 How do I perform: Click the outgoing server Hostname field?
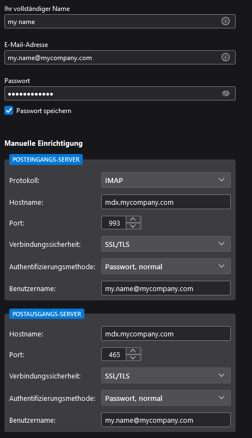coord(166,334)
